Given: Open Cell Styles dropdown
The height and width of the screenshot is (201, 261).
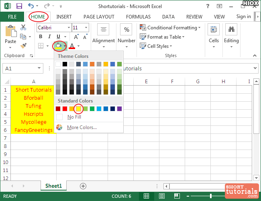Looking at the screenshot, I should point(156,46).
